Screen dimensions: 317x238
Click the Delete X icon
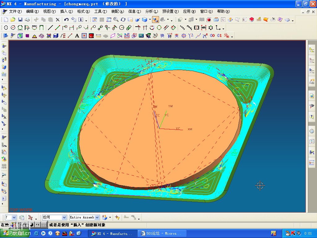point(58,20)
